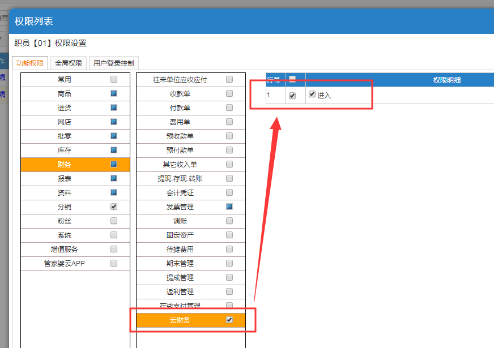Select the 库存 module row
Screen dimensions: 494x348
[75, 151]
